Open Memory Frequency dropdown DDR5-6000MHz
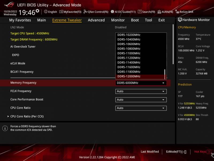This screenshot has height=161, width=214. 141,83
